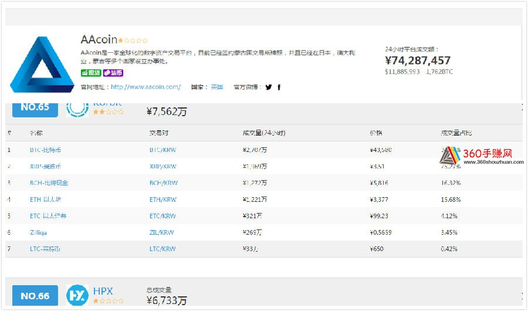The image size is (528, 311).
Task: Click the share value 15.68%
Action: pos(451,200)
